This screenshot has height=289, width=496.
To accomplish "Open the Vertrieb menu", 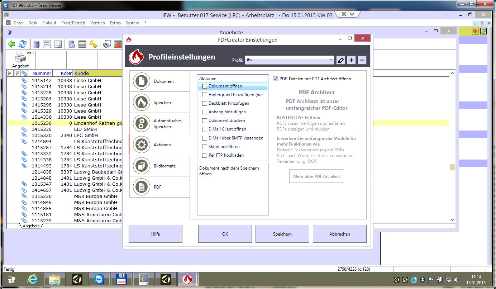I will [x=97, y=23].
